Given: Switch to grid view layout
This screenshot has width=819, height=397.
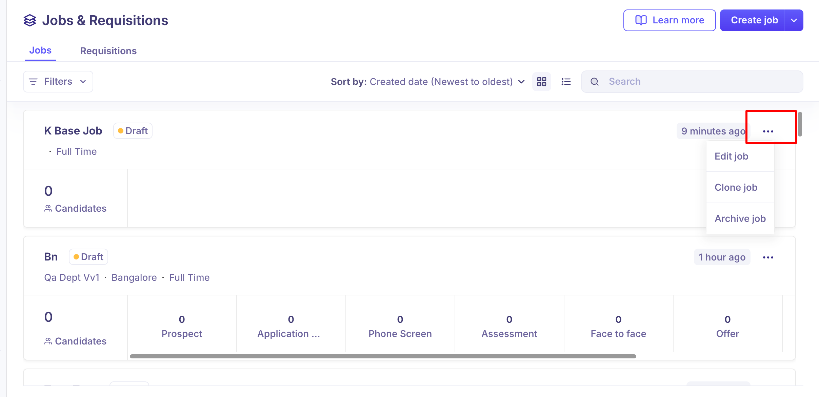Looking at the screenshot, I should click(x=541, y=82).
